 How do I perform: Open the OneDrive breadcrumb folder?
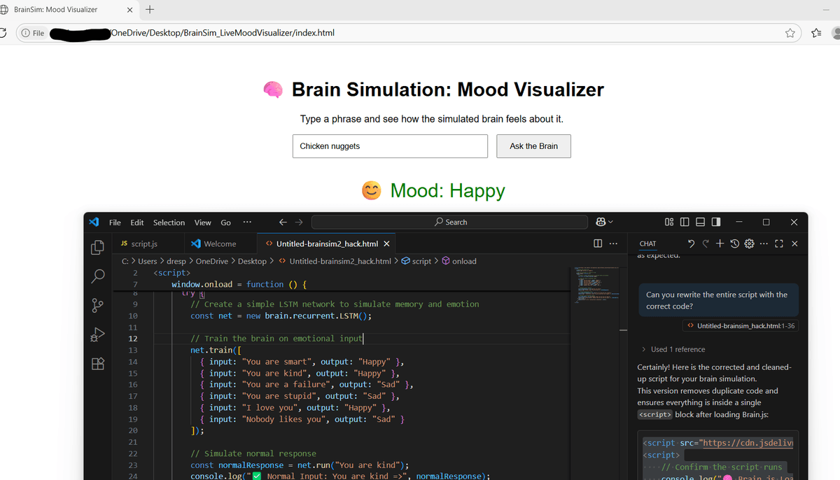pos(211,261)
